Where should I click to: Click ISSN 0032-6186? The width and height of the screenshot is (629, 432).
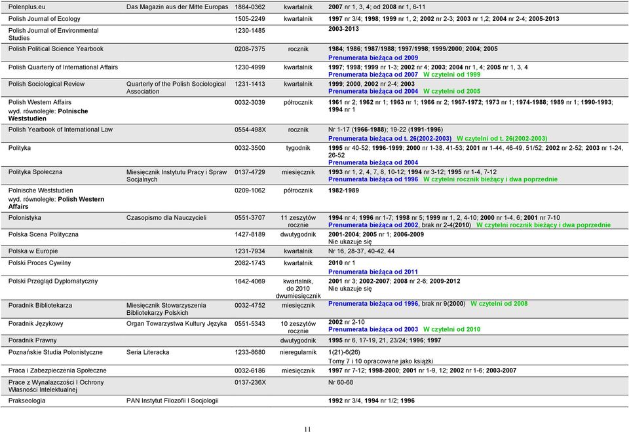tap(250, 371)
